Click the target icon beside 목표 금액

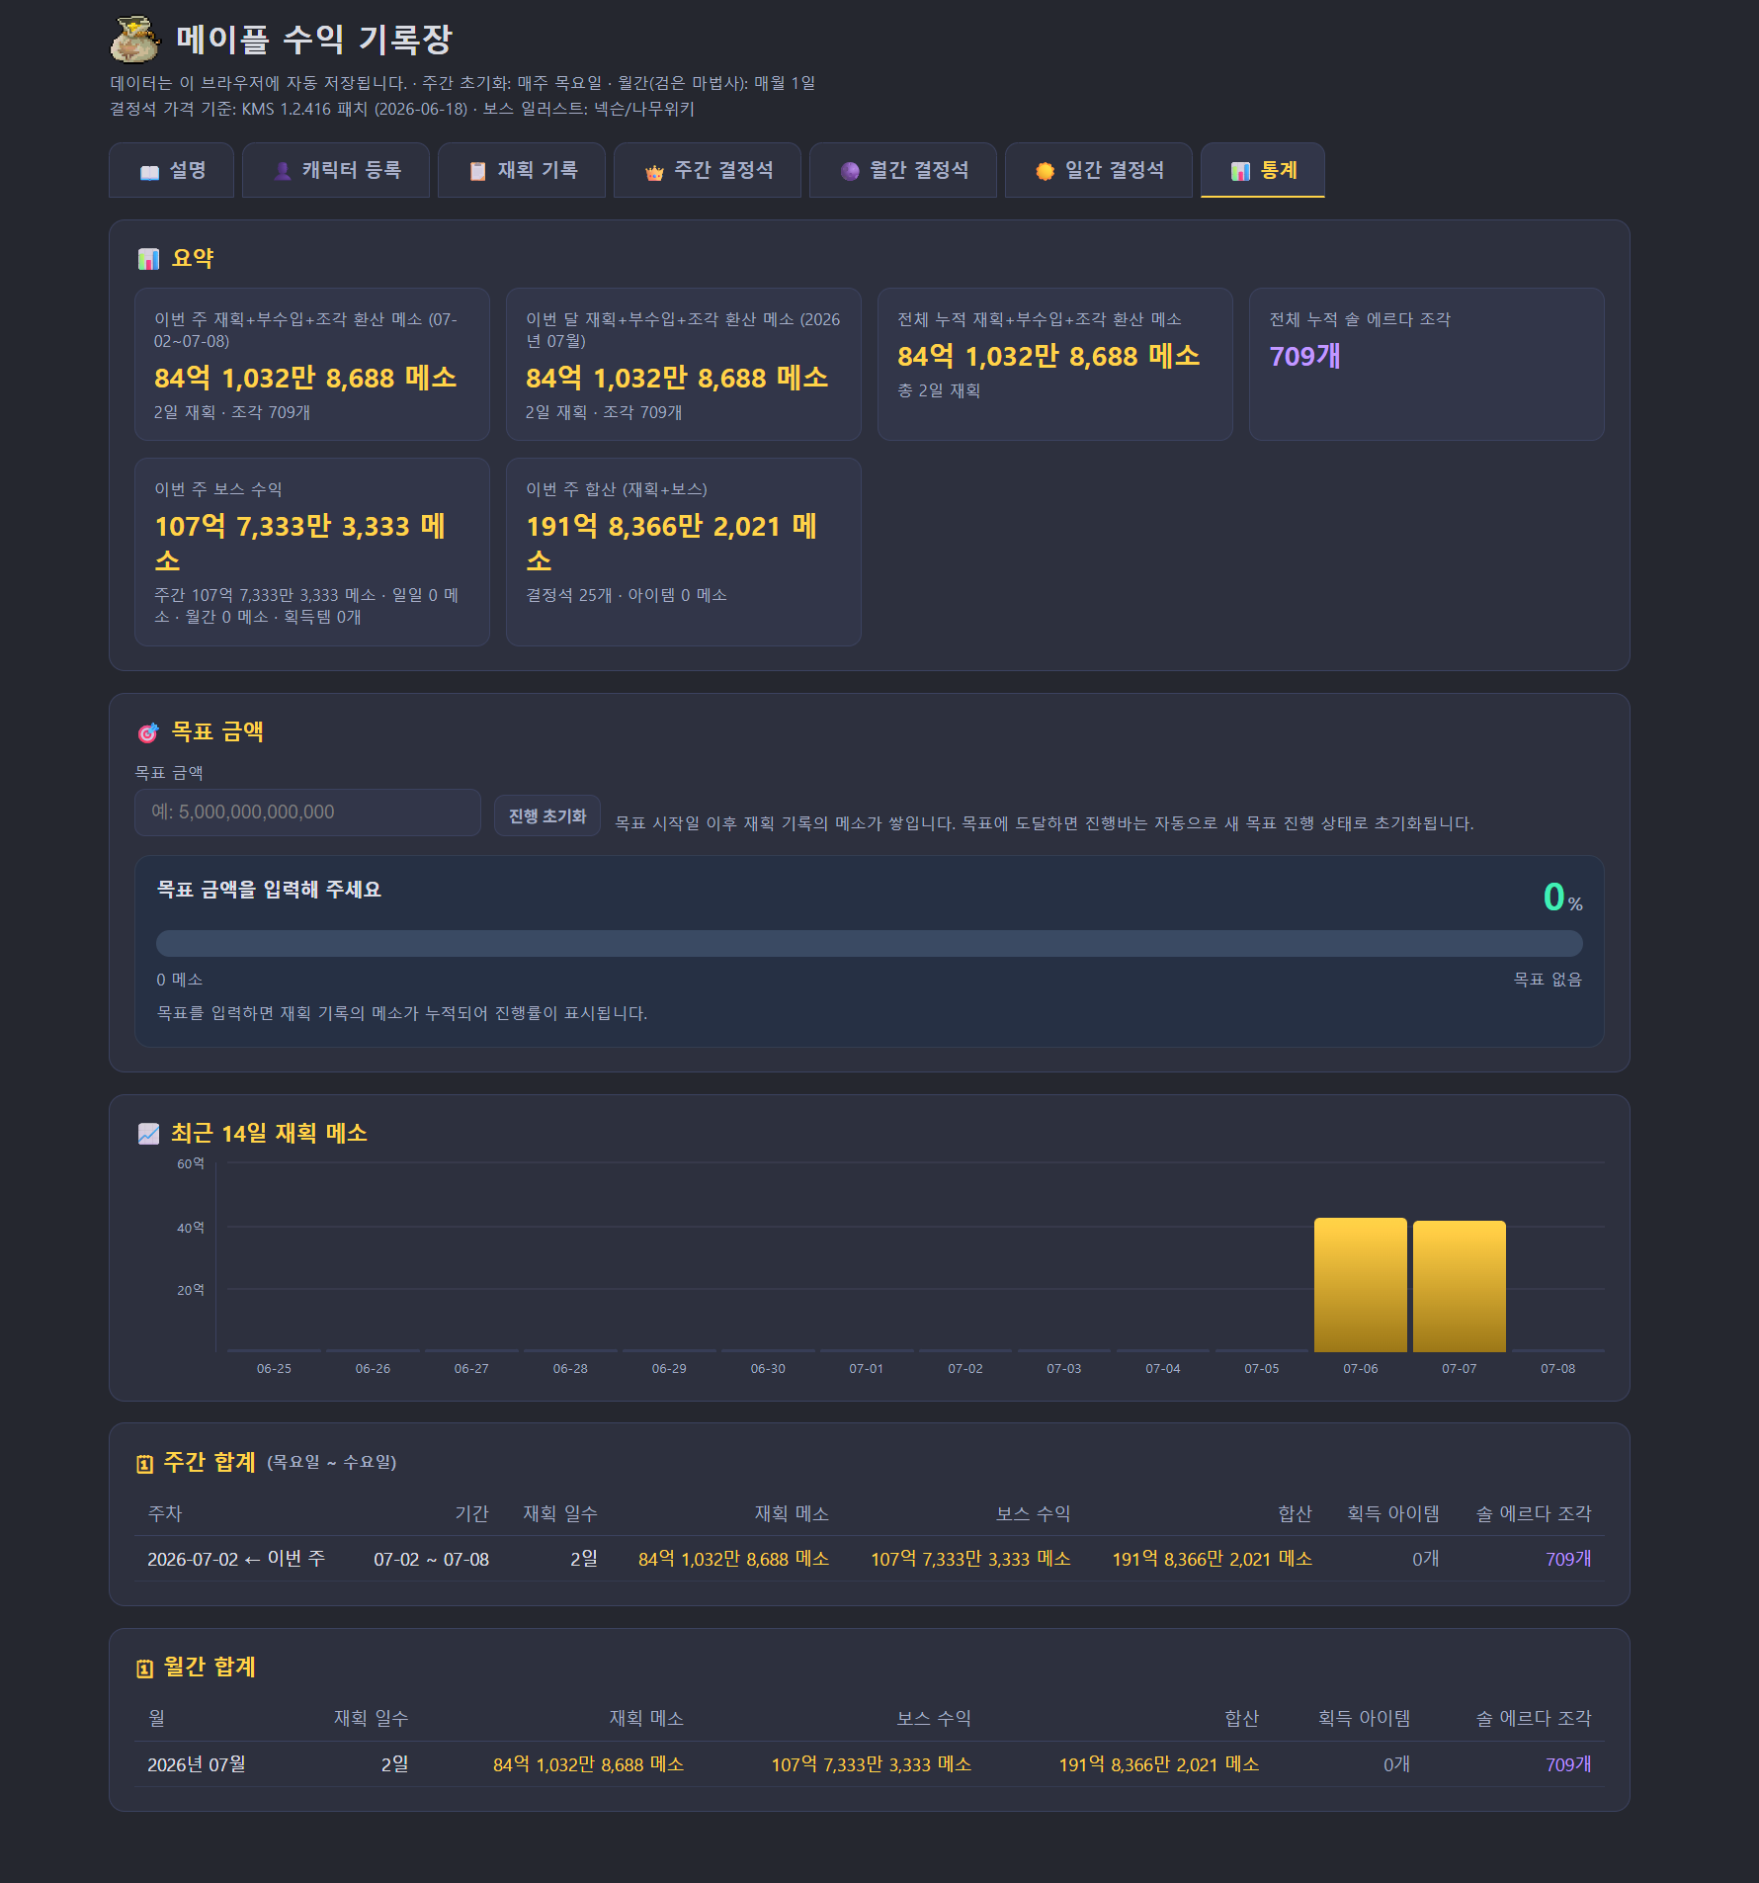(148, 732)
